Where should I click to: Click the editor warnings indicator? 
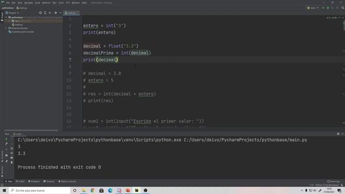[x=328, y=18]
